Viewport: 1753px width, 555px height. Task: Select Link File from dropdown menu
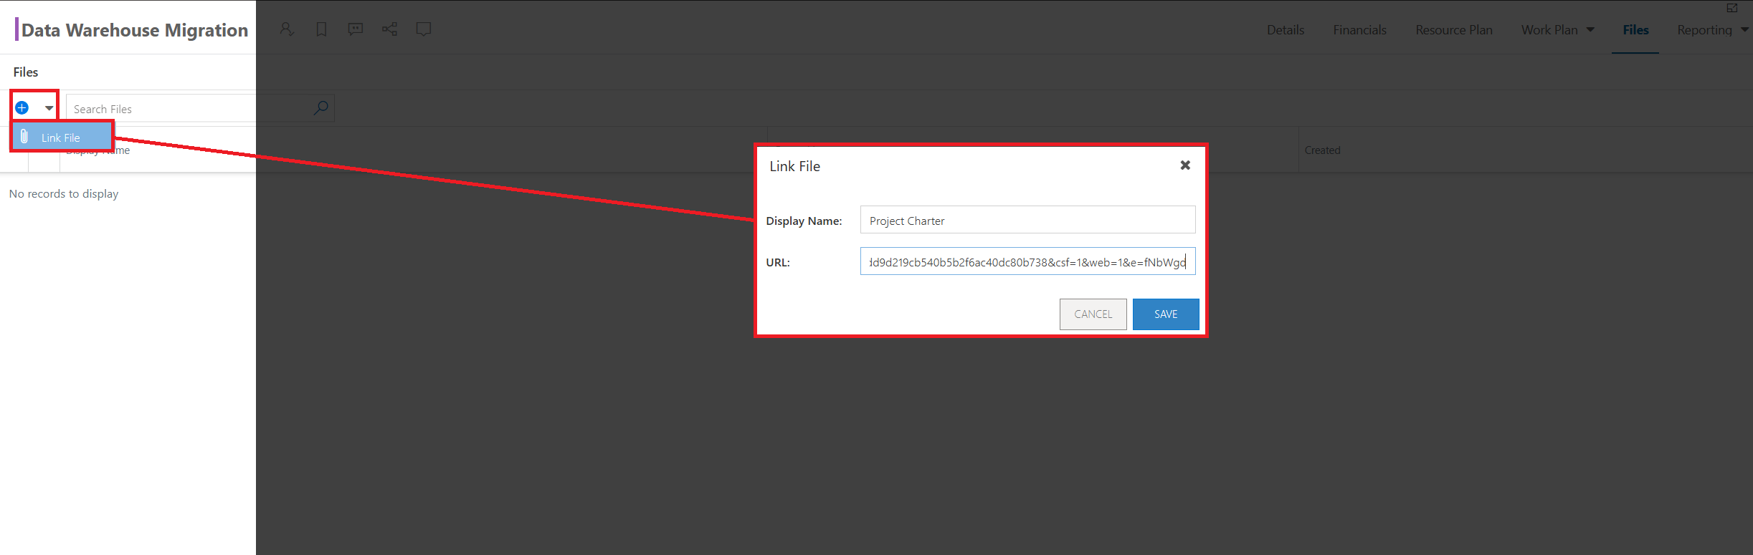62,137
